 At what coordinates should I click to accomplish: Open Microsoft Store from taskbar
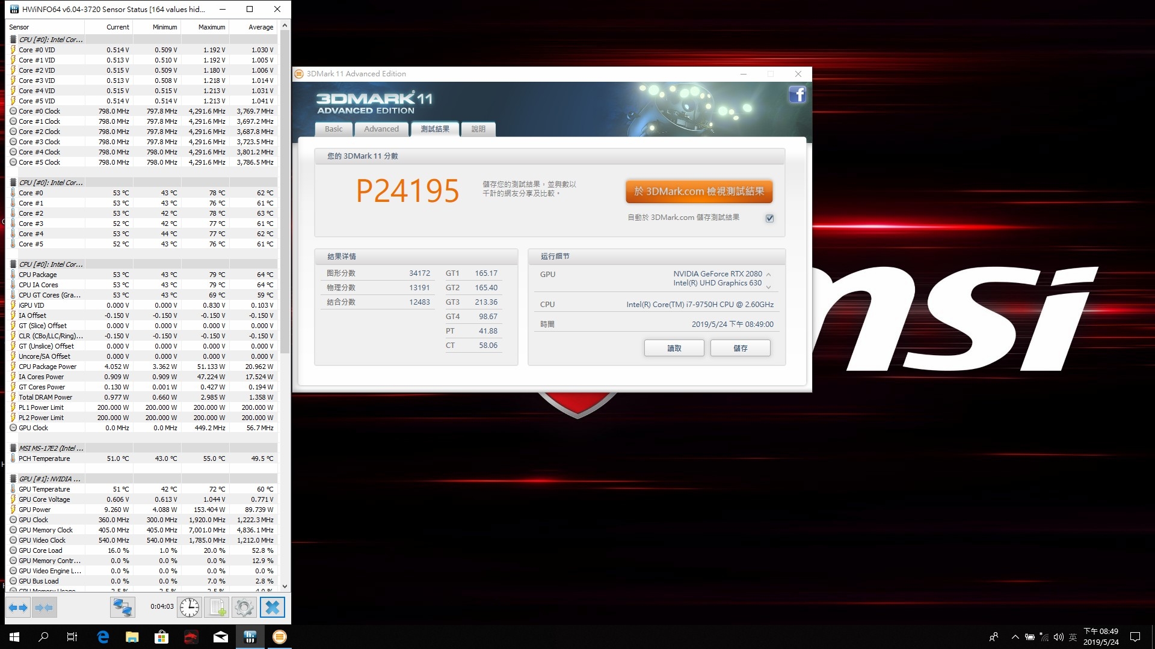pos(161,637)
